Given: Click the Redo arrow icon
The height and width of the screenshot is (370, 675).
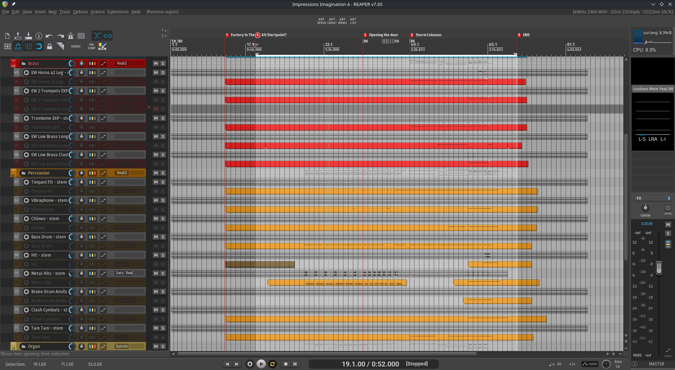Looking at the screenshot, I should click(60, 36).
